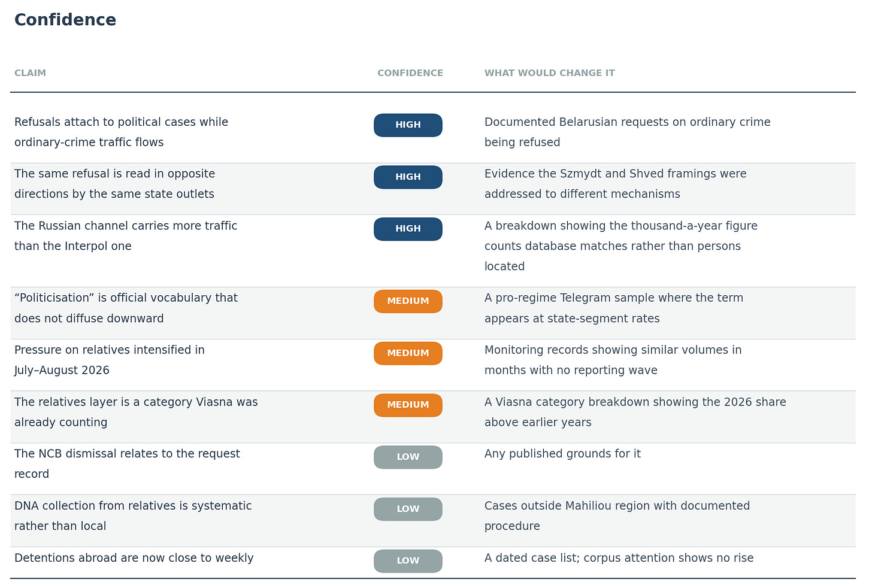Click the CONFIDENCE column header
The height and width of the screenshot is (588, 872).
410,73
